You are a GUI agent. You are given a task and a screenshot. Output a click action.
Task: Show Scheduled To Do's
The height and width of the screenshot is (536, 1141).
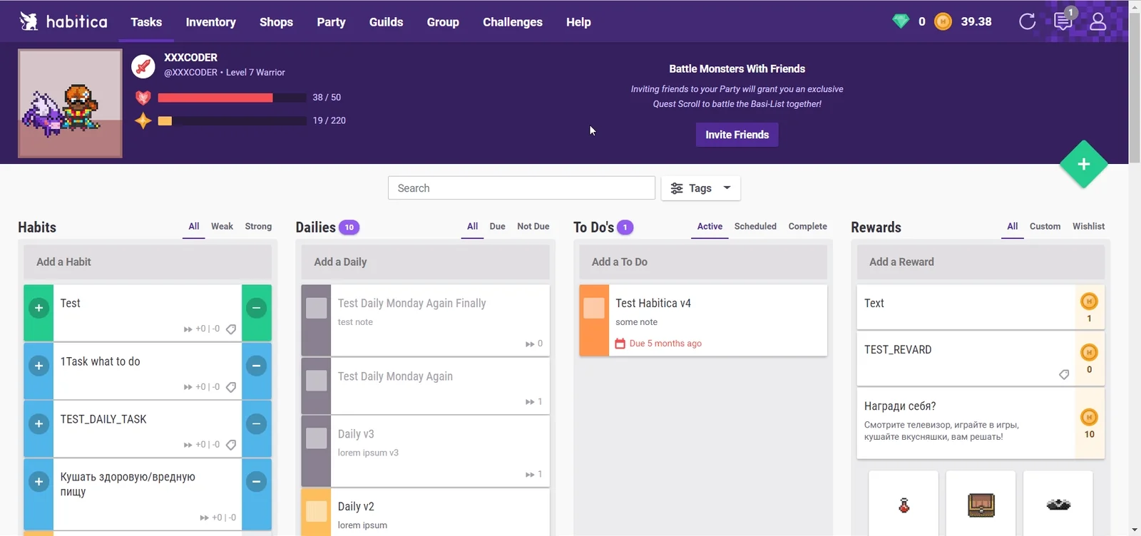coord(755,227)
